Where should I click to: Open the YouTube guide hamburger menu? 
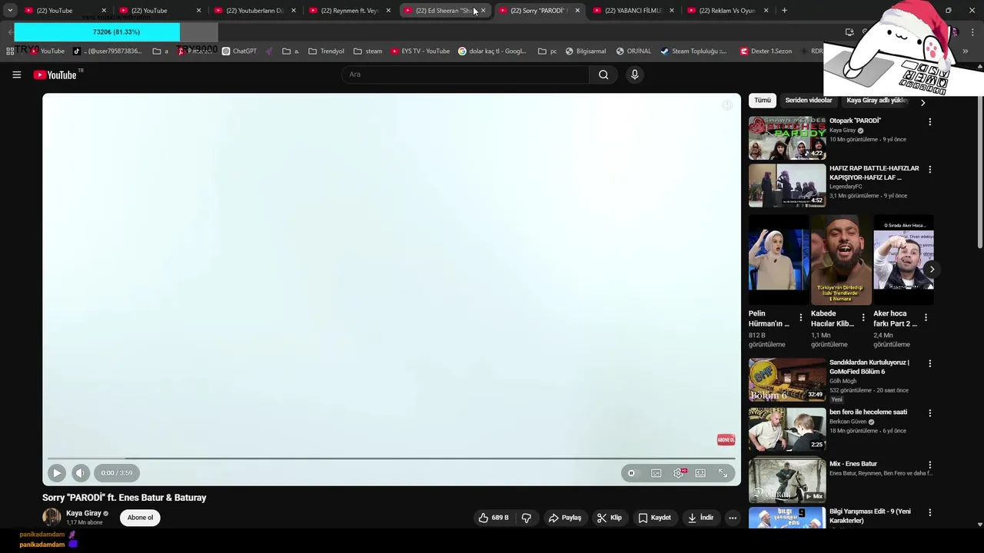16,75
